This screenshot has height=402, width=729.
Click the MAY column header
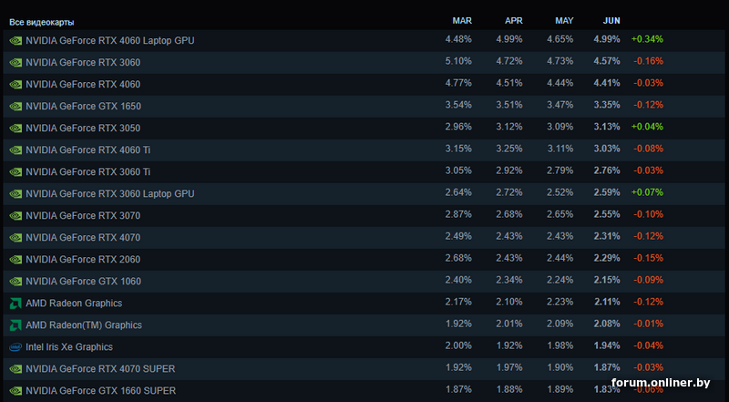[564, 20]
